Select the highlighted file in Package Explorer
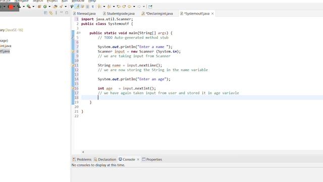Viewport: 323px width, 182px height. (x=5, y=51)
